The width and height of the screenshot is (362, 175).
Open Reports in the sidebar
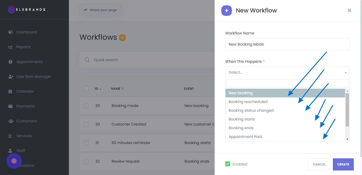[23, 47]
